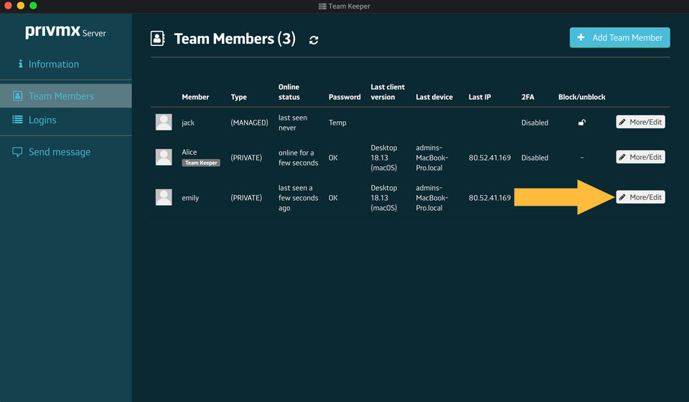The width and height of the screenshot is (689, 402).
Task: Click Alice's avatar thumbnail
Action: [164, 157]
